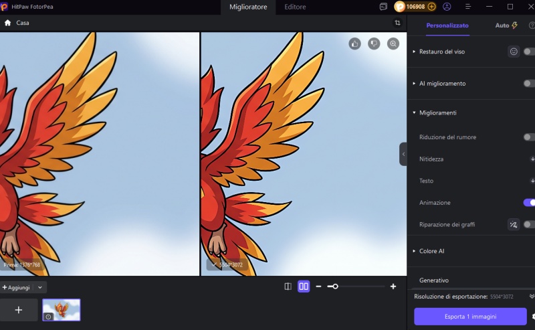Click the magnifier zoom icon on preview
535x330 pixels.
(393, 44)
